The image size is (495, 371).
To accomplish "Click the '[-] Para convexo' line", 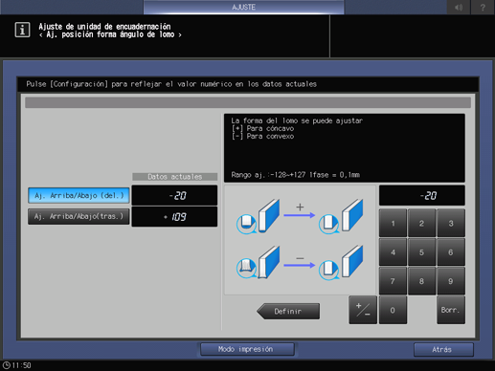I will (262, 136).
